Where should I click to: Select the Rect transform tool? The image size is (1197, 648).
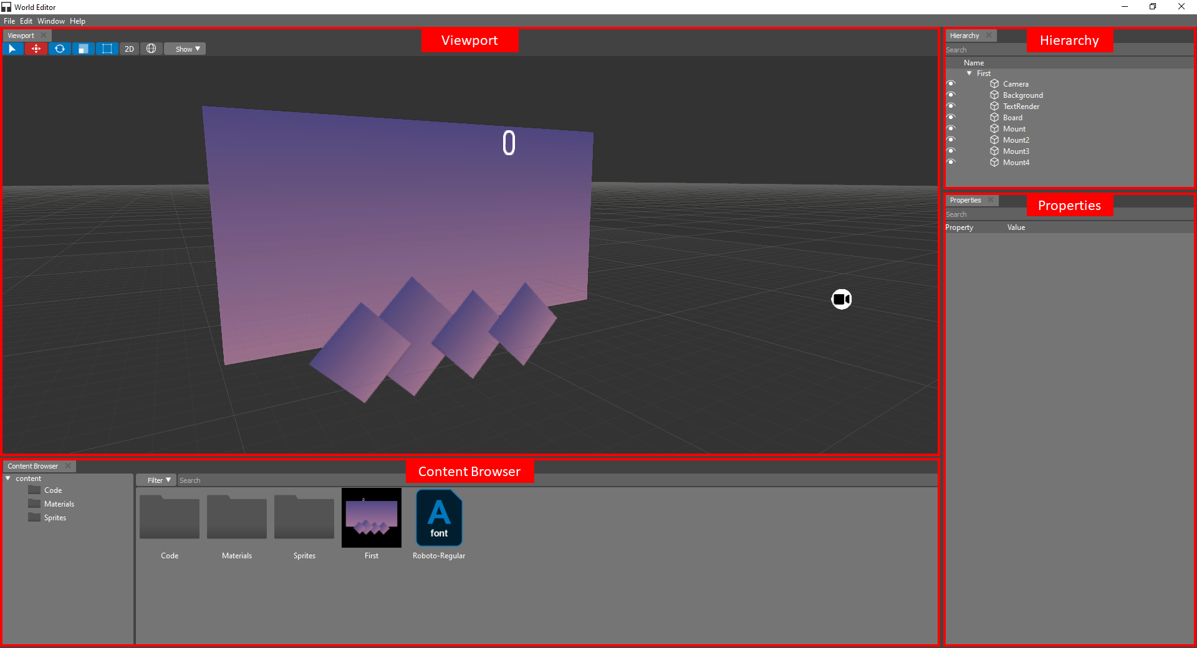tap(107, 49)
